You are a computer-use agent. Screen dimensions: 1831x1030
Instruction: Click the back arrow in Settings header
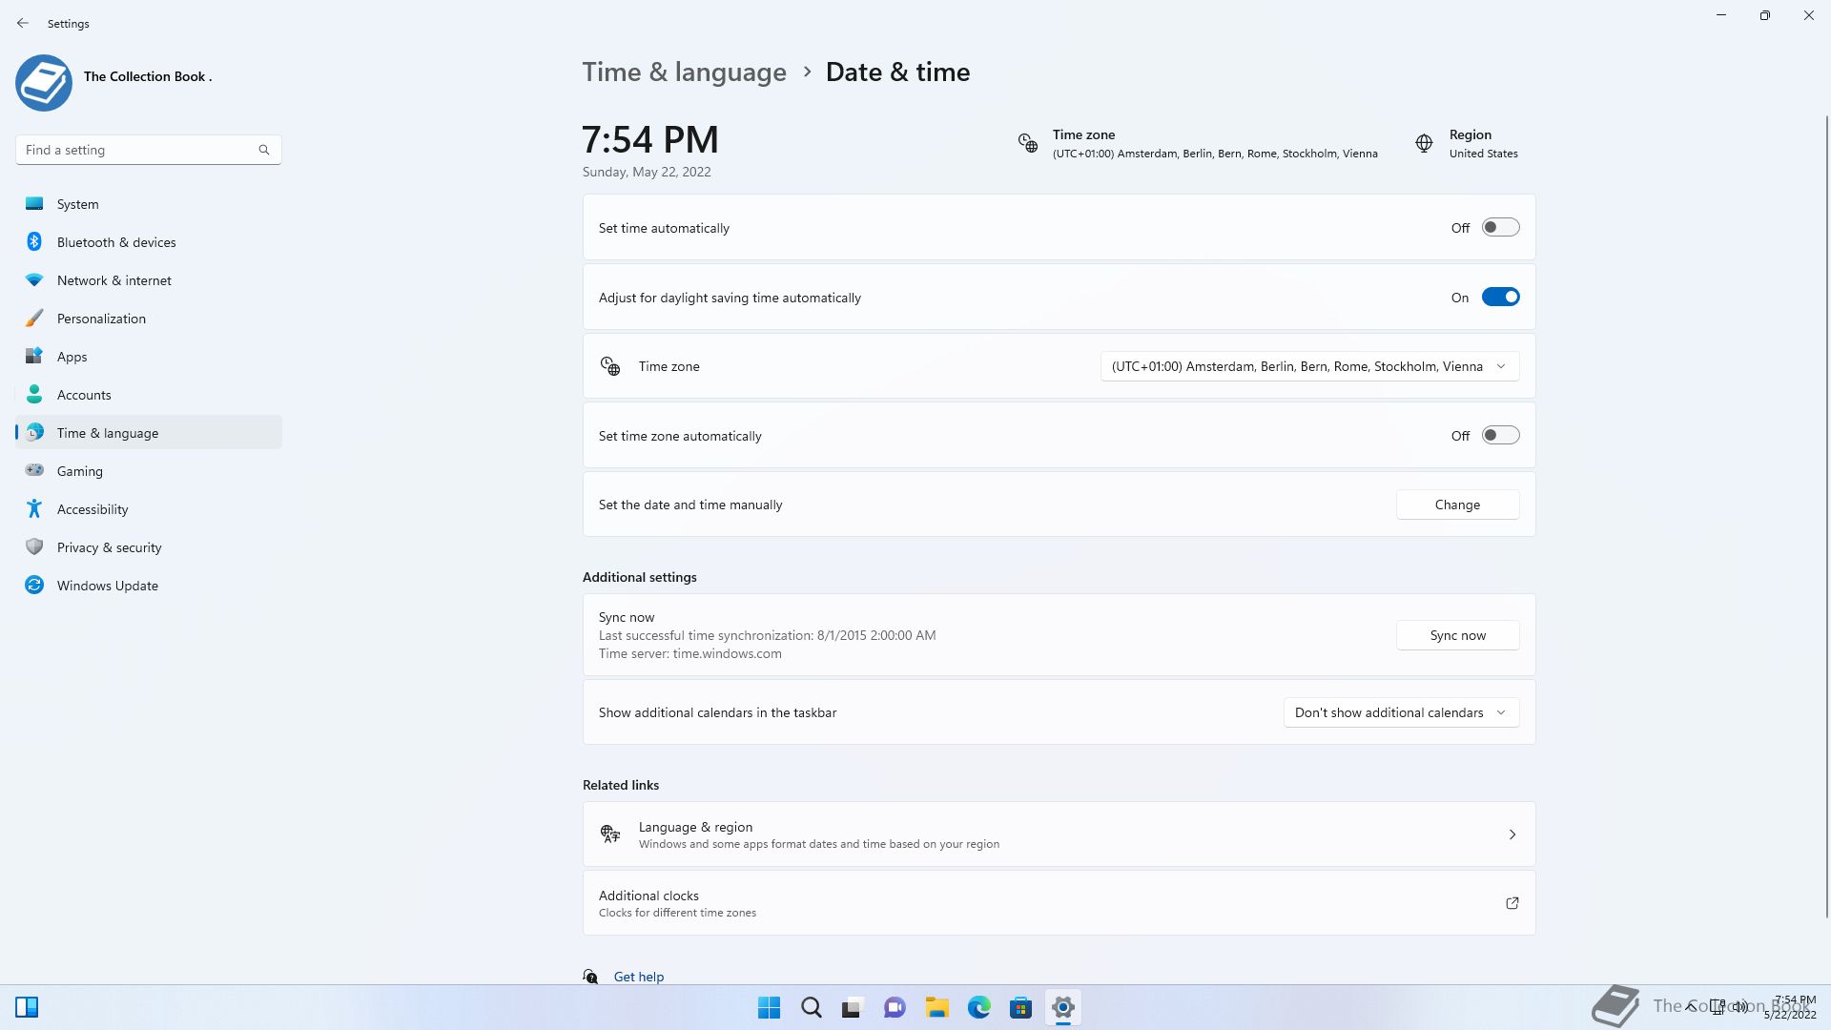tap(23, 23)
